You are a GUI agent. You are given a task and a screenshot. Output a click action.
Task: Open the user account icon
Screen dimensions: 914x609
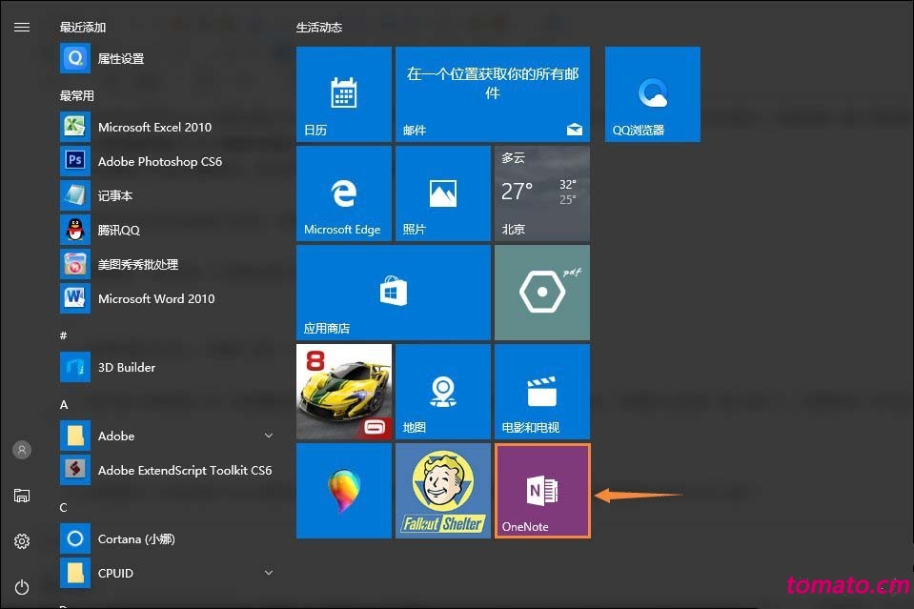[22, 450]
